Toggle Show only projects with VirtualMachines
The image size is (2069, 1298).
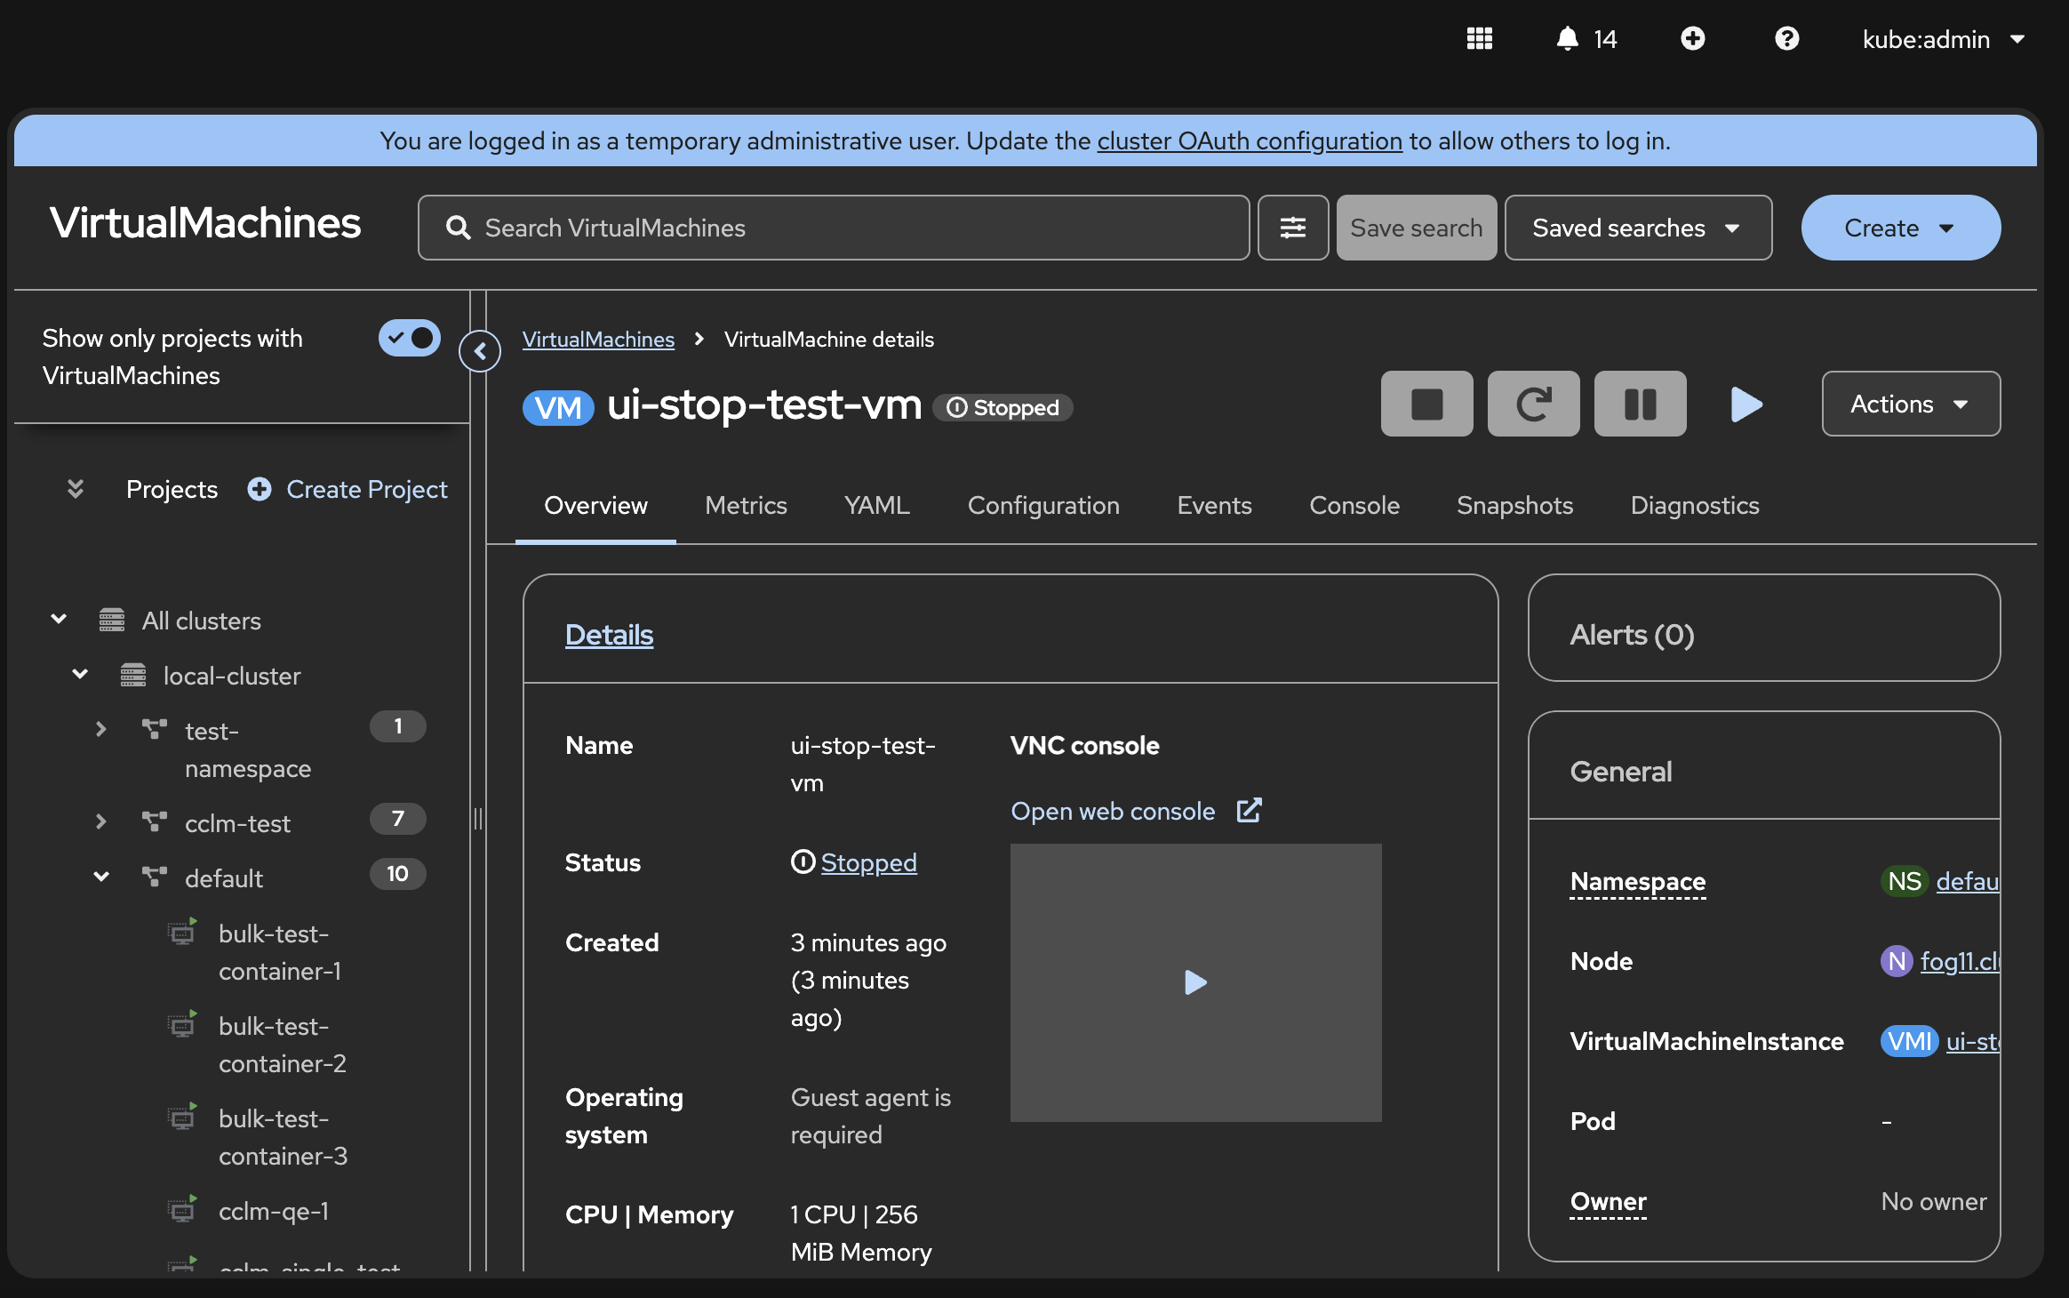tap(410, 339)
